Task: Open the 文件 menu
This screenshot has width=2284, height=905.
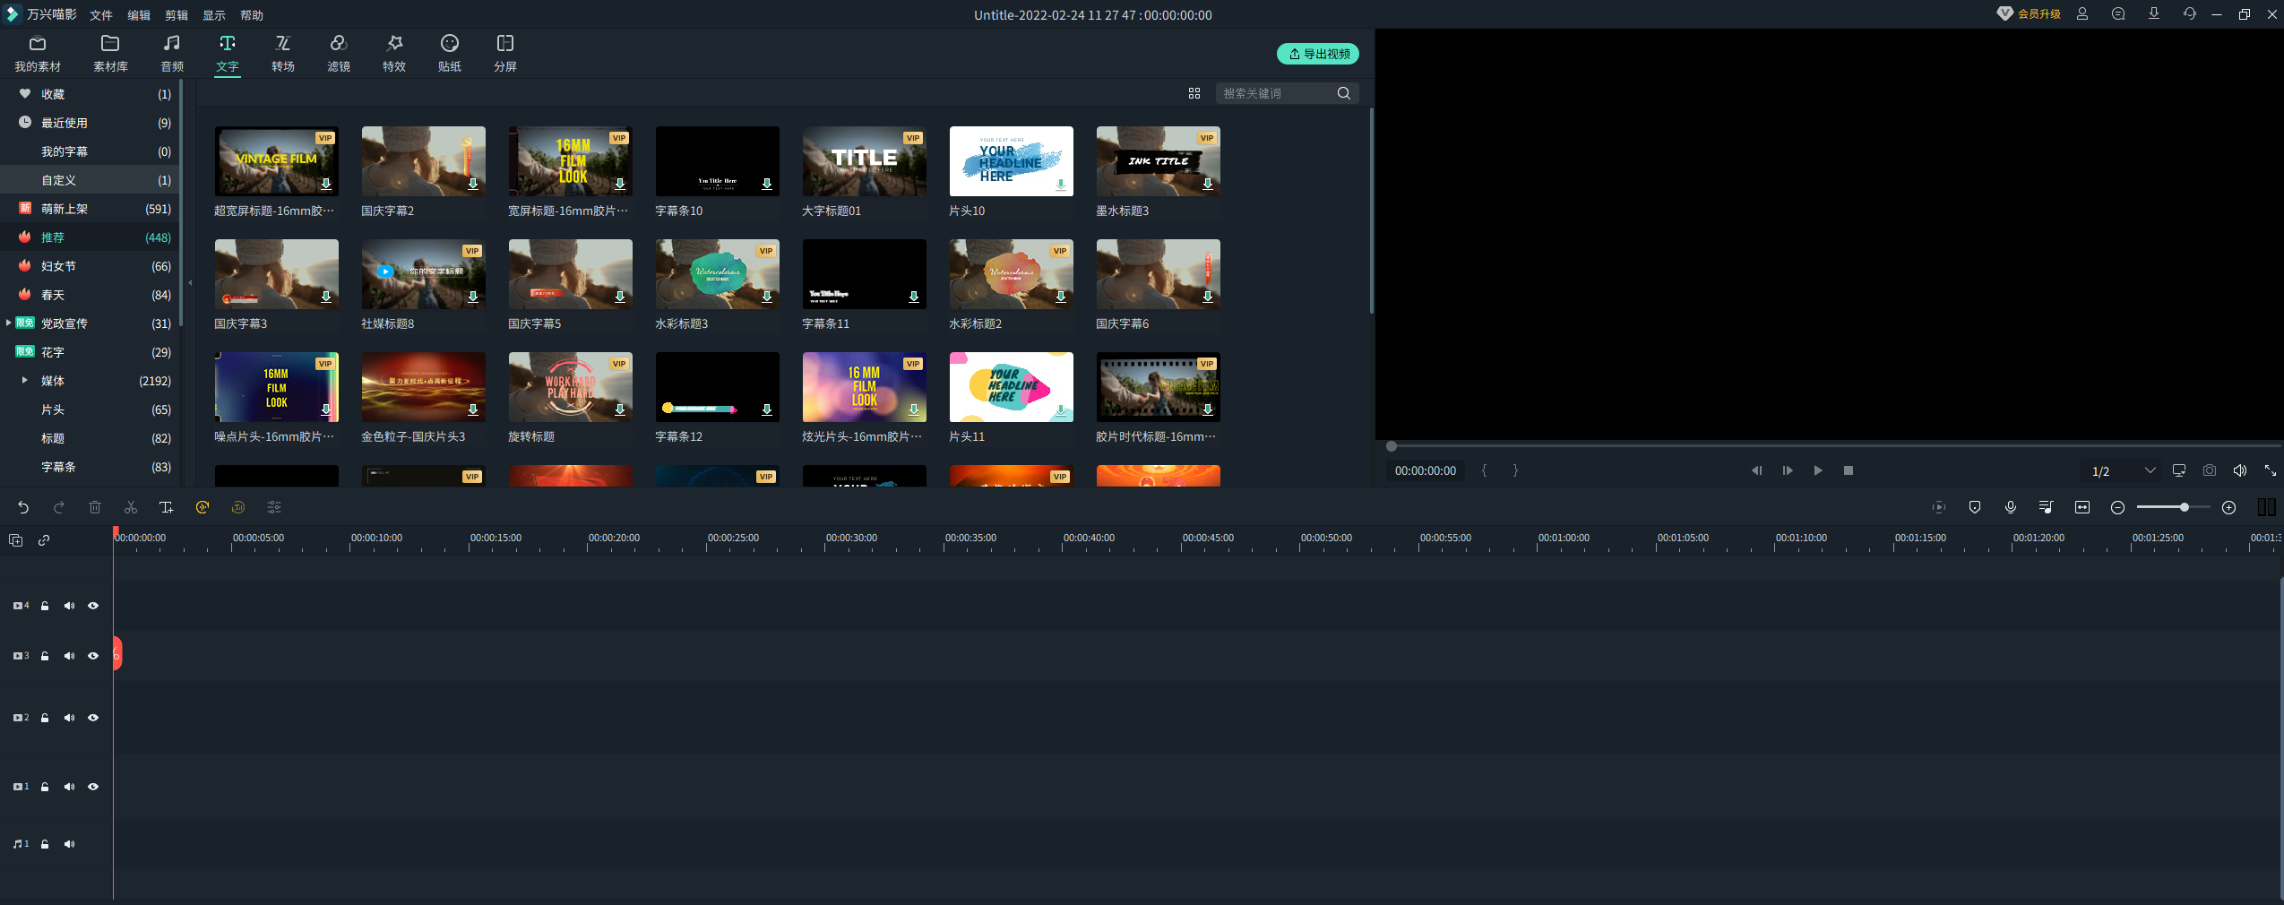Action: point(101,15)
